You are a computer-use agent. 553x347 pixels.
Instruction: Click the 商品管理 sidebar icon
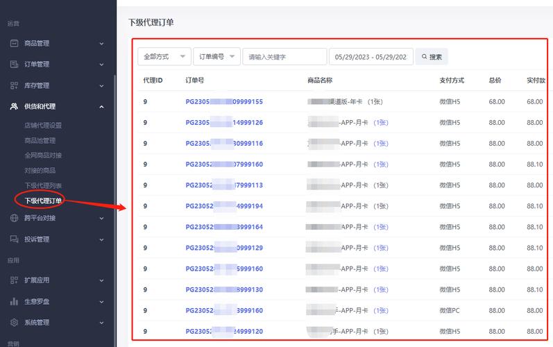tap(14, 43)
